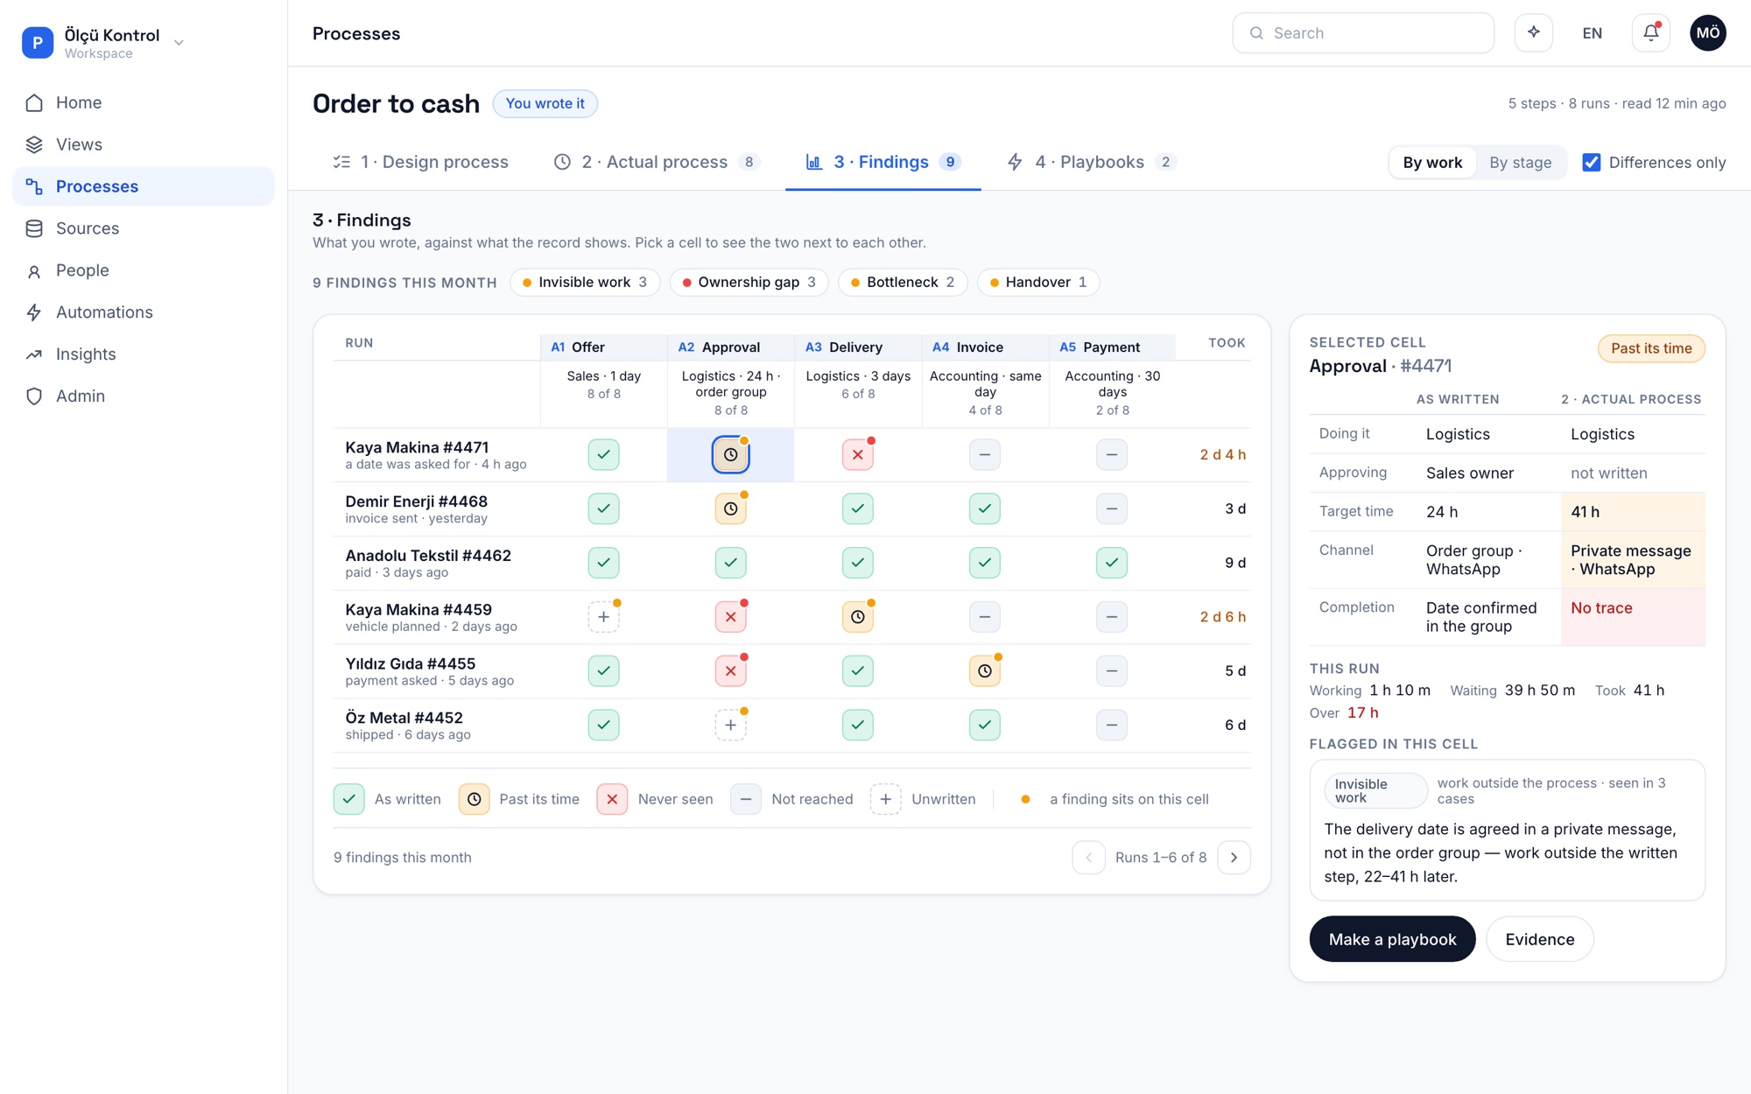
Task: Filter by Ownership gap findings
Action: pos(749,283)
